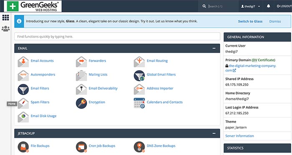The height and width of the screenshot is (155, 292).
Task: Open the Email Deliverability text link
Action: tap(103, 88)
